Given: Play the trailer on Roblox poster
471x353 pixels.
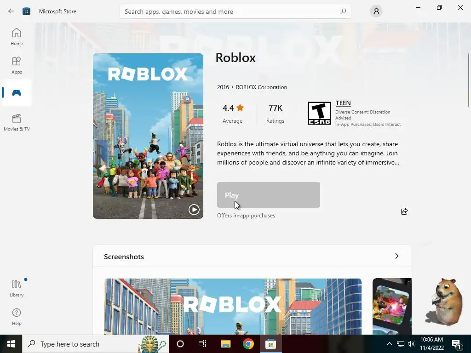Looking at the screenshot, I should 194,209.
